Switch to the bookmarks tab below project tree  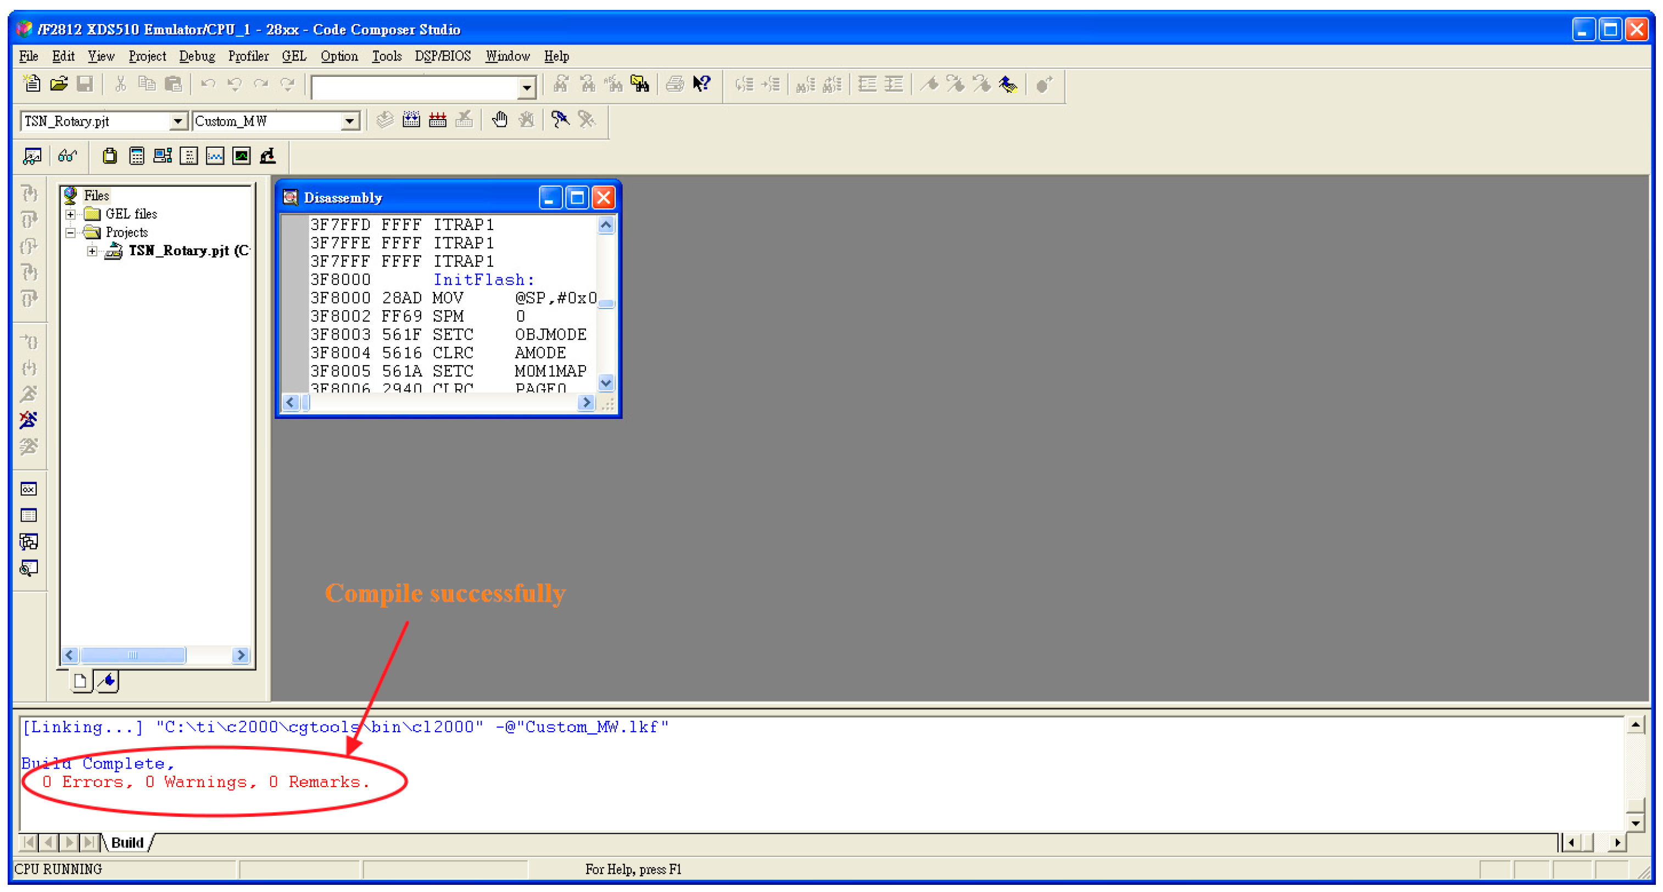coord(108,681)
